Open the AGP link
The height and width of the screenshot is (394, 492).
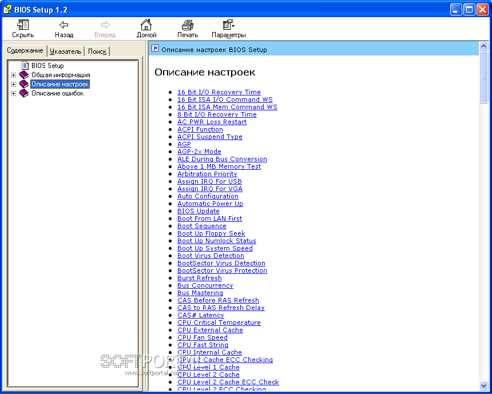[x=184, y=144]
